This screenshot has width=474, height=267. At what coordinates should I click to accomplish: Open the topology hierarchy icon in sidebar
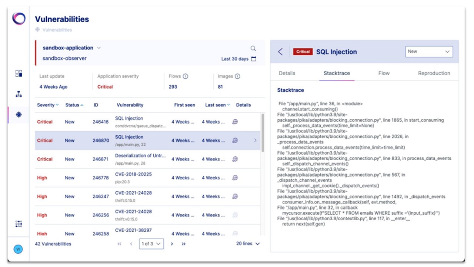(x=19, y=94)
